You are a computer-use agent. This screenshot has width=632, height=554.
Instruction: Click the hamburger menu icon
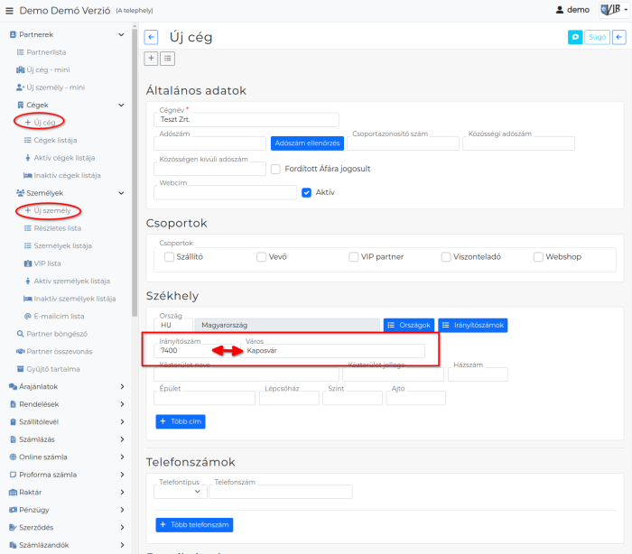pos(9,10)
